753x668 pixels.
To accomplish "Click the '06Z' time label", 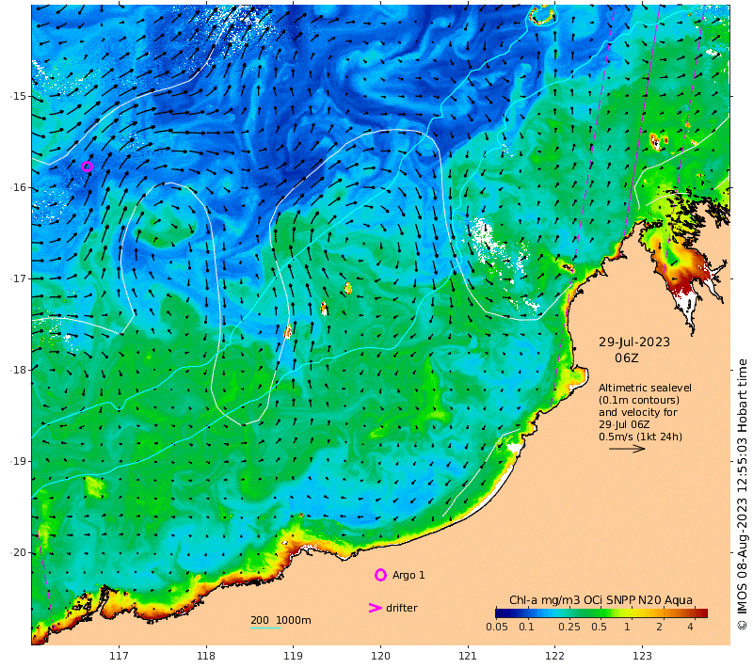I will [627, 358].
